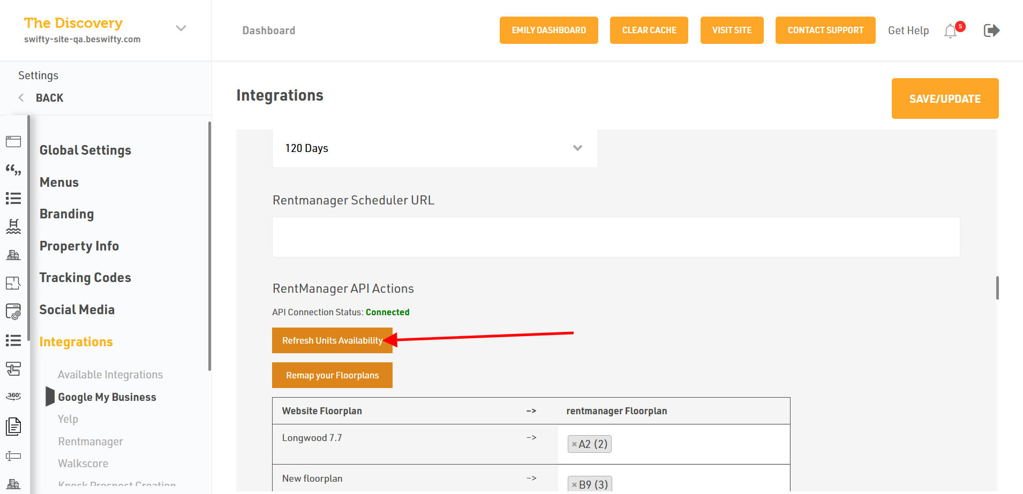Open the floorplan layout icon in sidebar
The image size is (1023, 494).
point(13,283)
